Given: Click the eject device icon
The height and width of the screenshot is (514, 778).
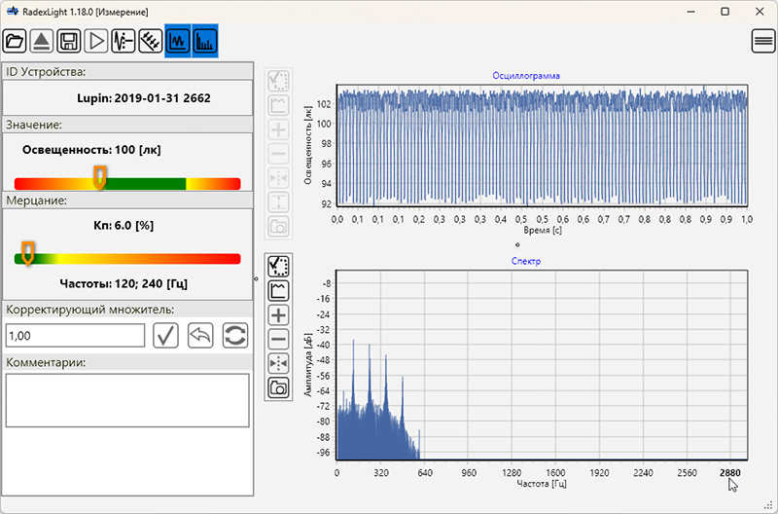Looking at the screenshot, I should click(42, 41).
